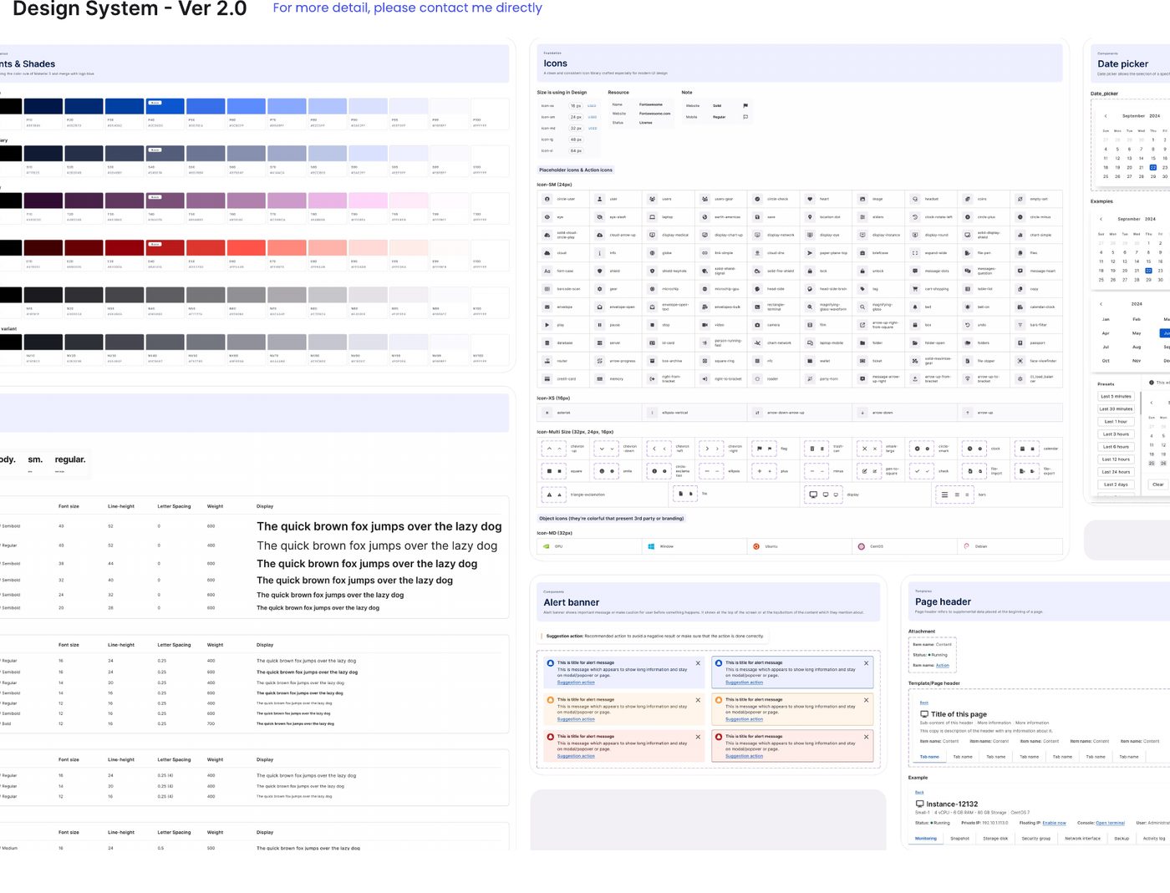
Task: Select Feb in the 2024 month picker
Action: point(1137,319)
